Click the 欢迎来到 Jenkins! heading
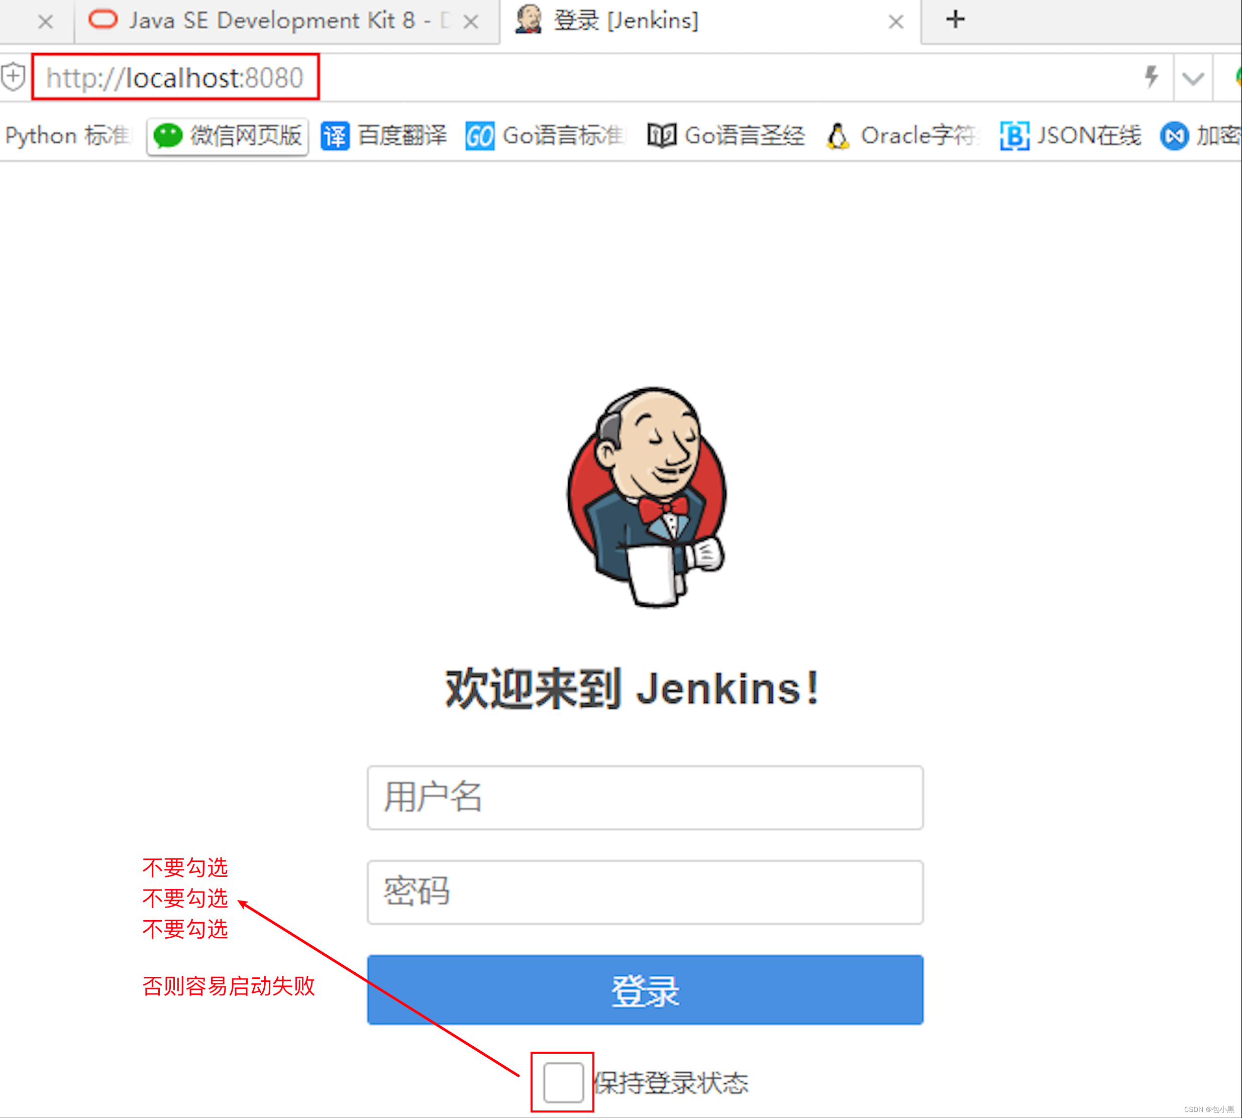The height and width of the screenshot is (1118, 1242). 633,689
